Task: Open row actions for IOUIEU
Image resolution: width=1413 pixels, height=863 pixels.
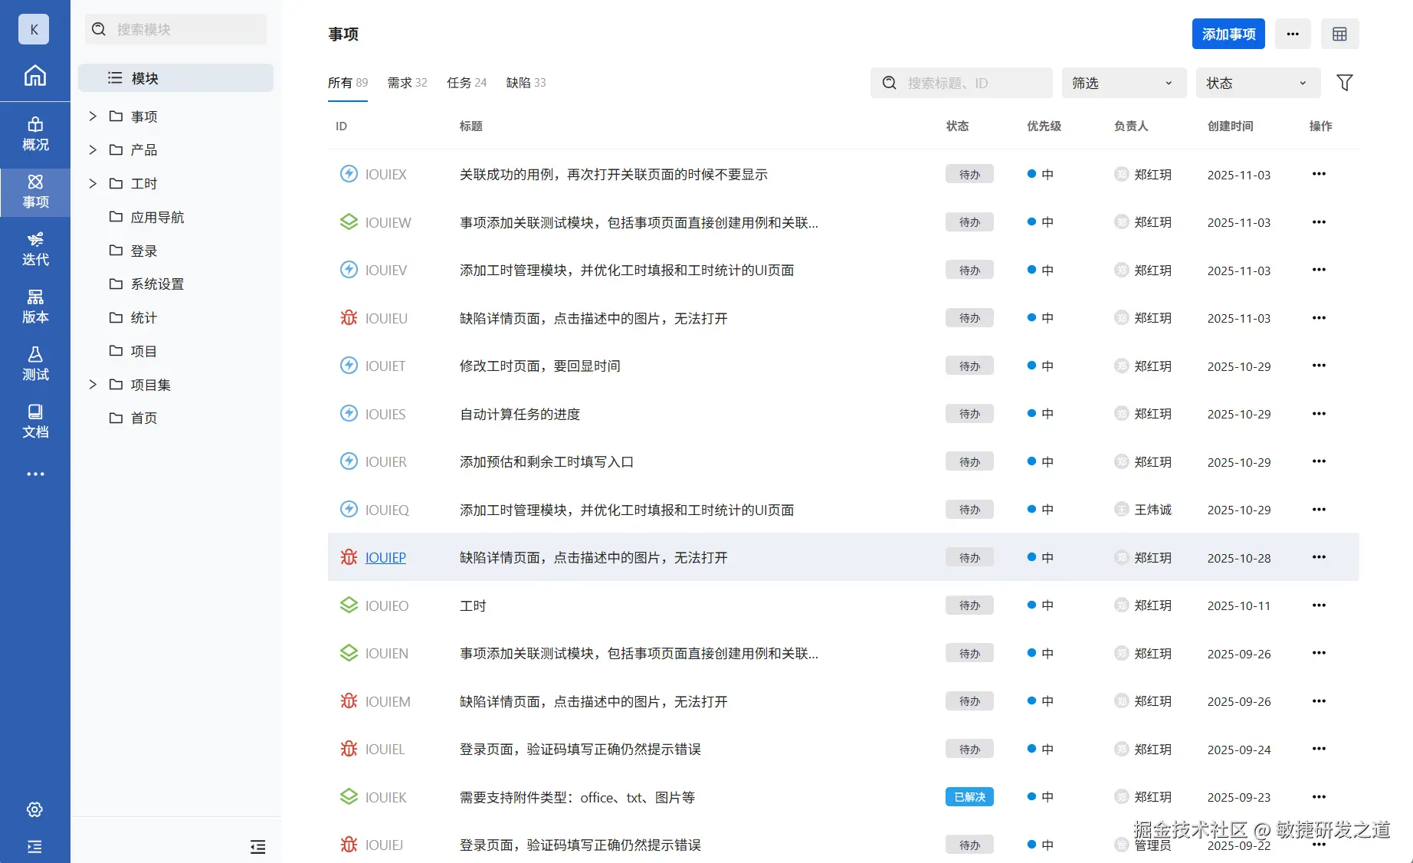Action: tap(1319, 318)
